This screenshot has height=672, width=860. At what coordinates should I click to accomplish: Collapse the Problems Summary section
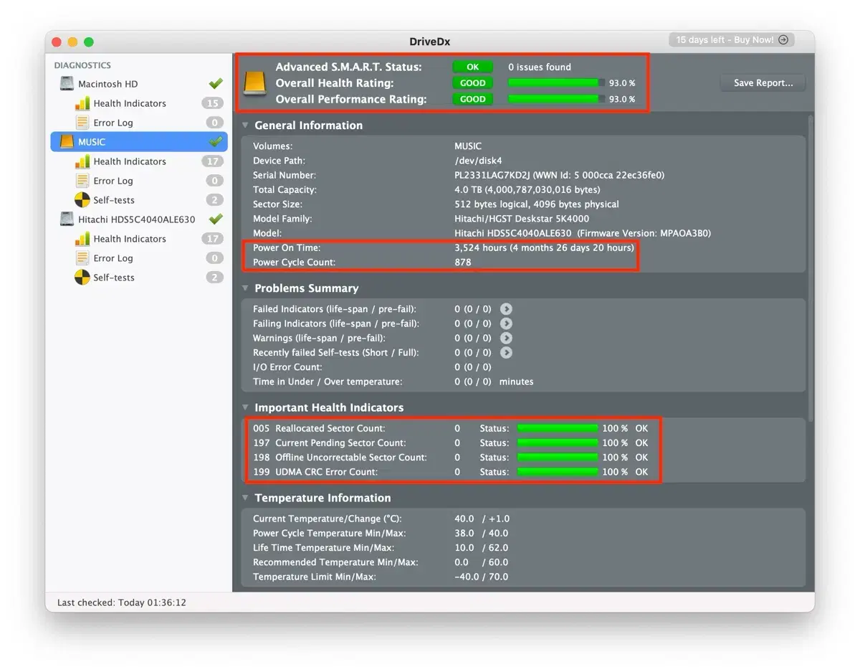click(x=245, y=288)
